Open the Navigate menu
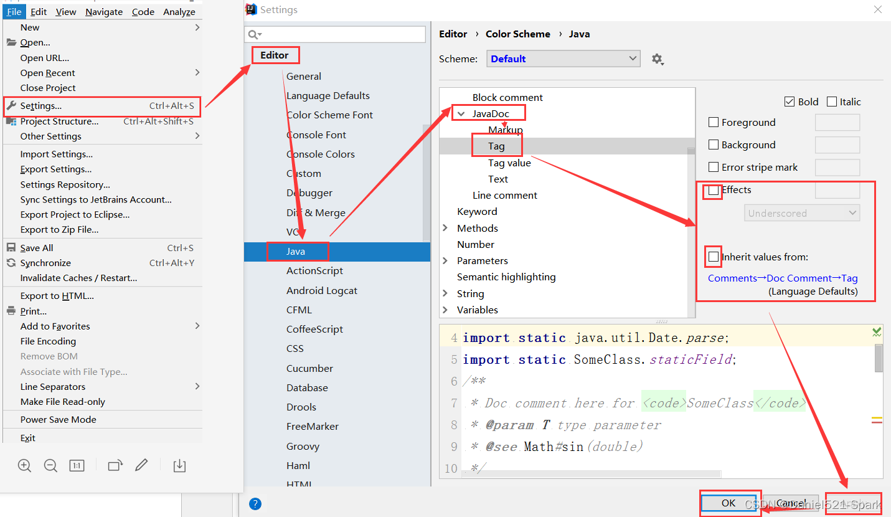The height and width of the screenshot is (517, 891). point(104,12)
